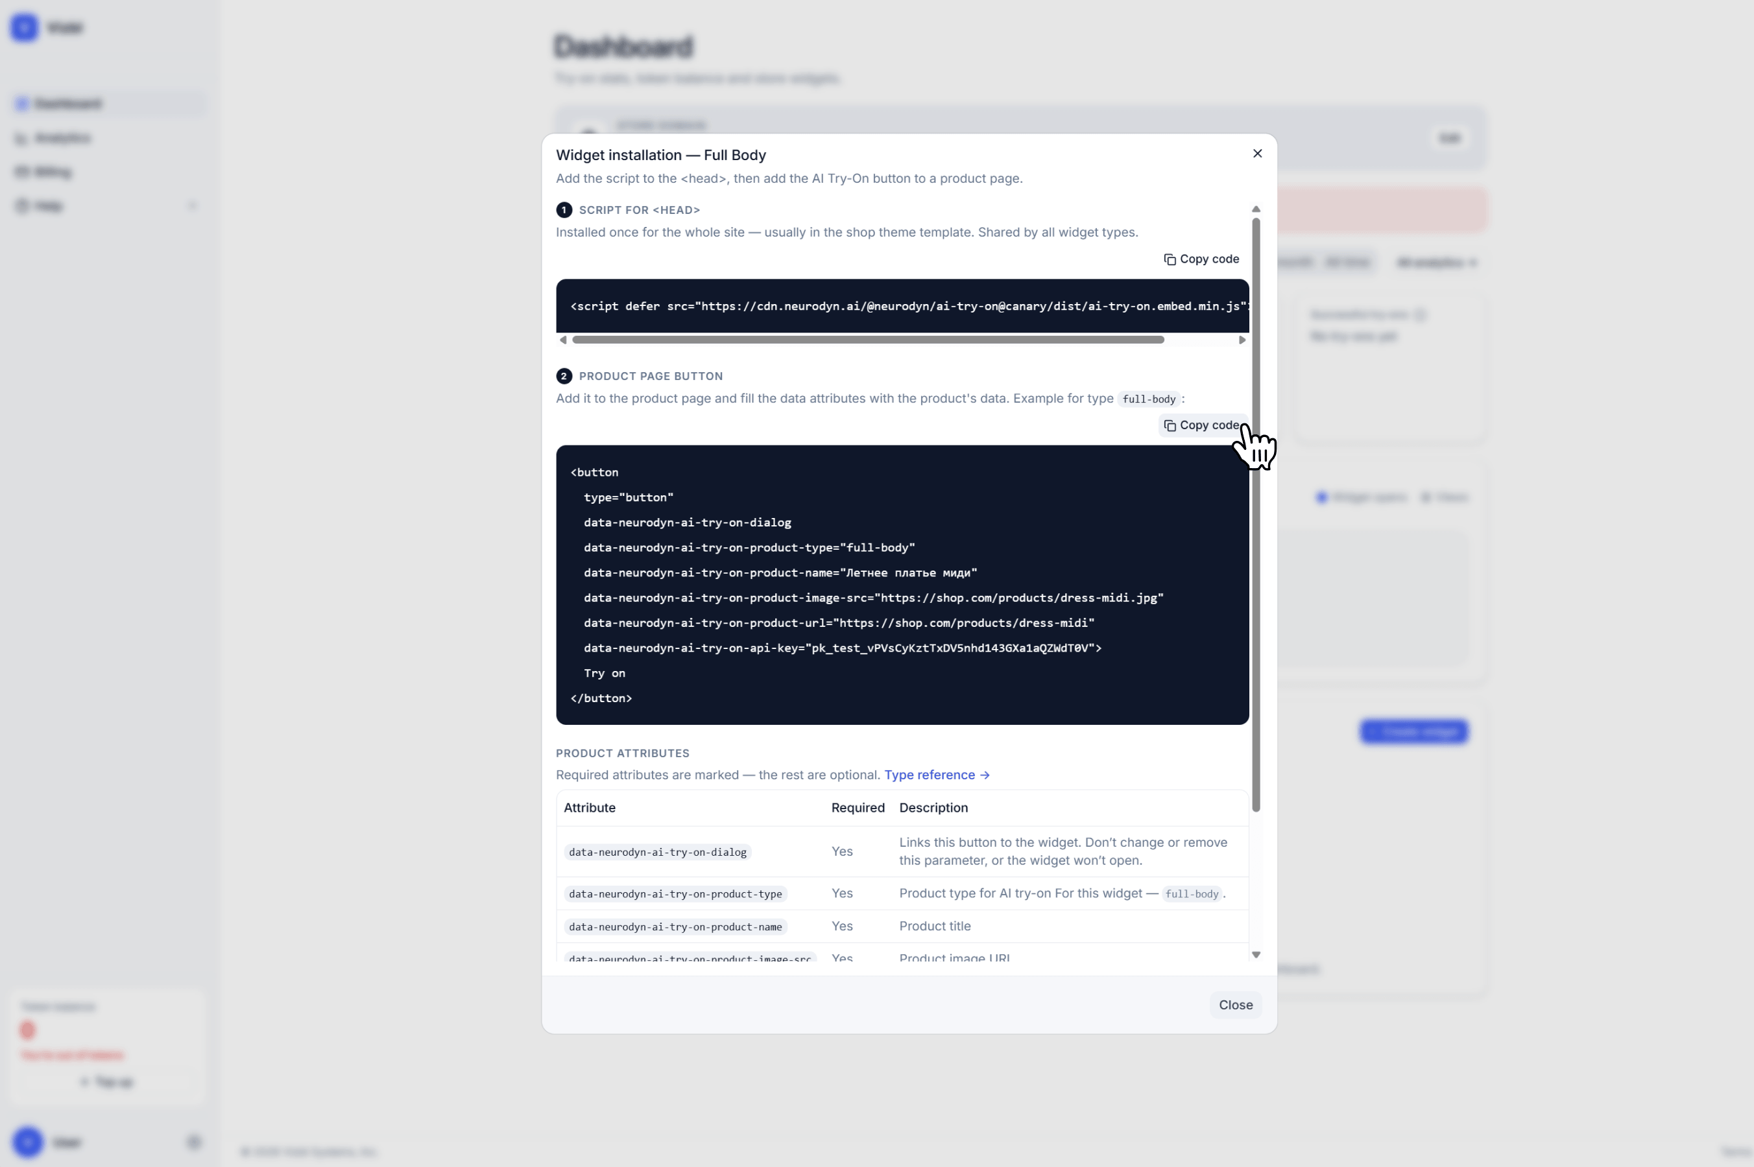Click data-neurodyn-ai-try-on-product-name cell in attributes table

coord(675,926)
